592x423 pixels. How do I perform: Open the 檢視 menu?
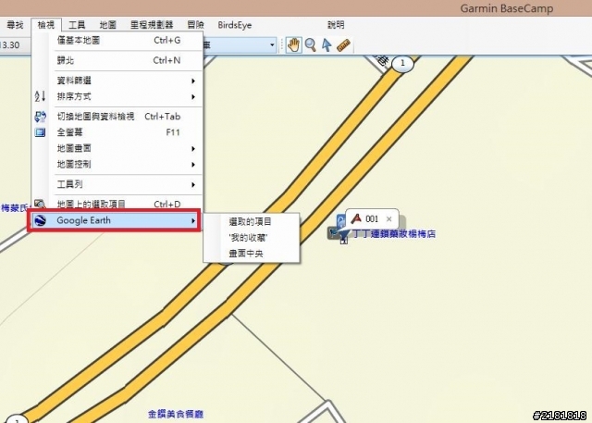[x=46, y=25]
